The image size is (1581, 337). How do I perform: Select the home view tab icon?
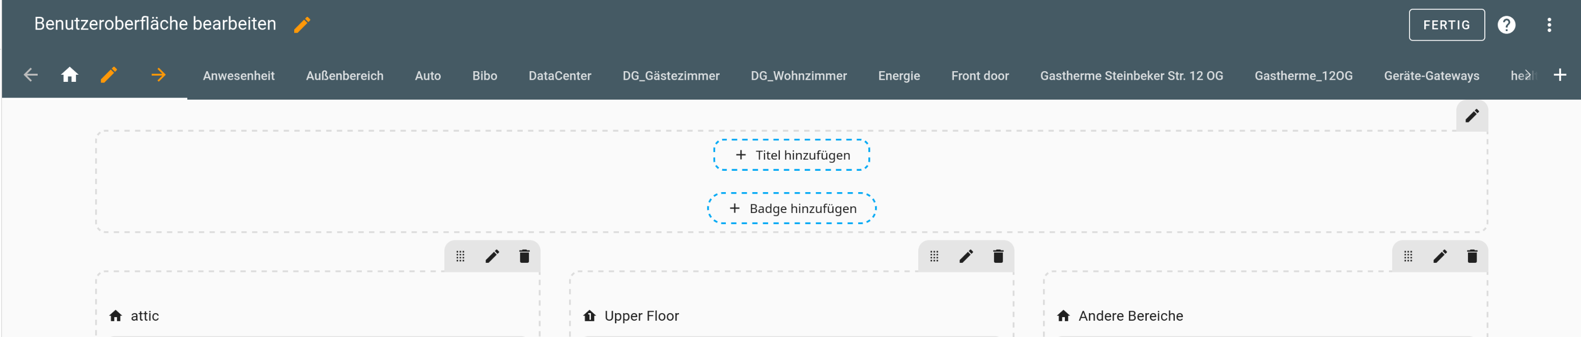pyautogui.click(x=70, y=75)
